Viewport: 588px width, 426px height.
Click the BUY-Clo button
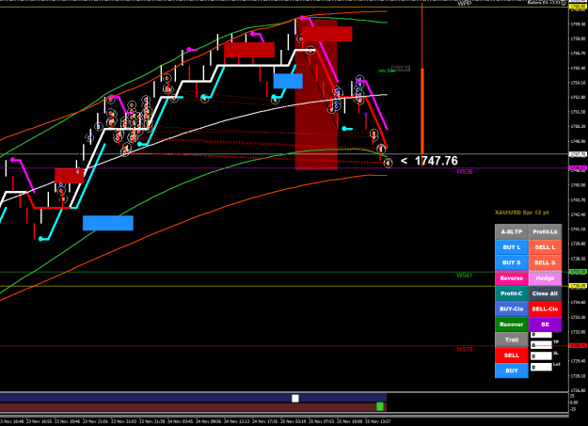point(512,309)
